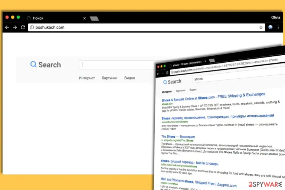This screenshot has height=190, width=285.
Task: Open Shoes & Sandals Online at Shoes.com link
Action: click(x=213, y=97)
